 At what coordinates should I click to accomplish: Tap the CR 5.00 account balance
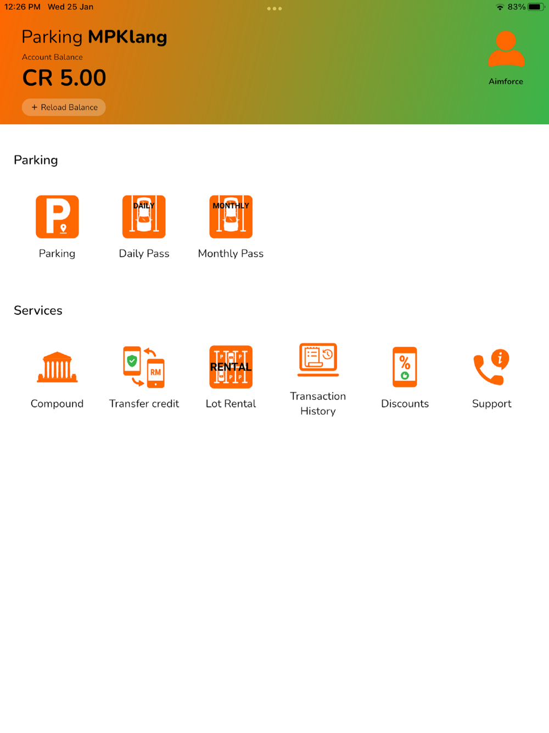coord(64,78)
